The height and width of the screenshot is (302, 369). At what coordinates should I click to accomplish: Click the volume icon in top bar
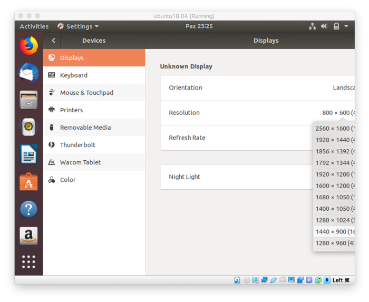(324, 26)
